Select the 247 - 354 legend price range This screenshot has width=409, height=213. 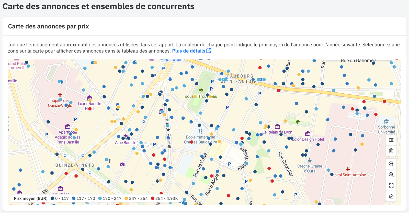136,198
